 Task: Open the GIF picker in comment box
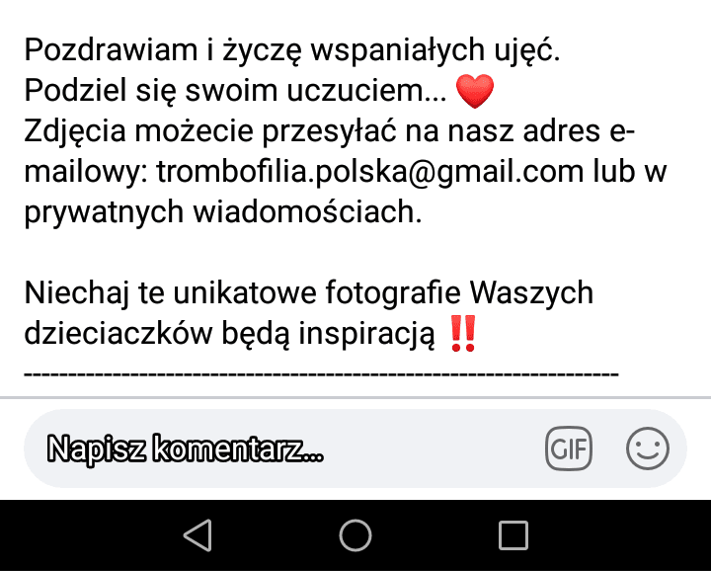(x=569, y=449)
